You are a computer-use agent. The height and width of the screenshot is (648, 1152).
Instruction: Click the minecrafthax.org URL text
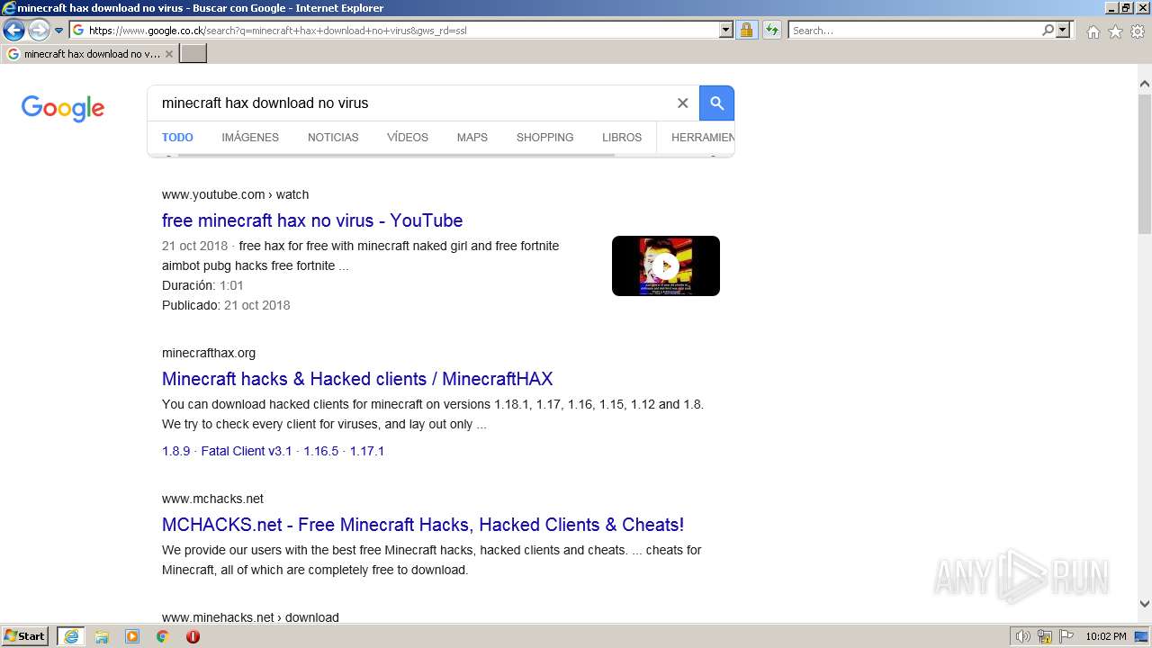click(209, 353)
